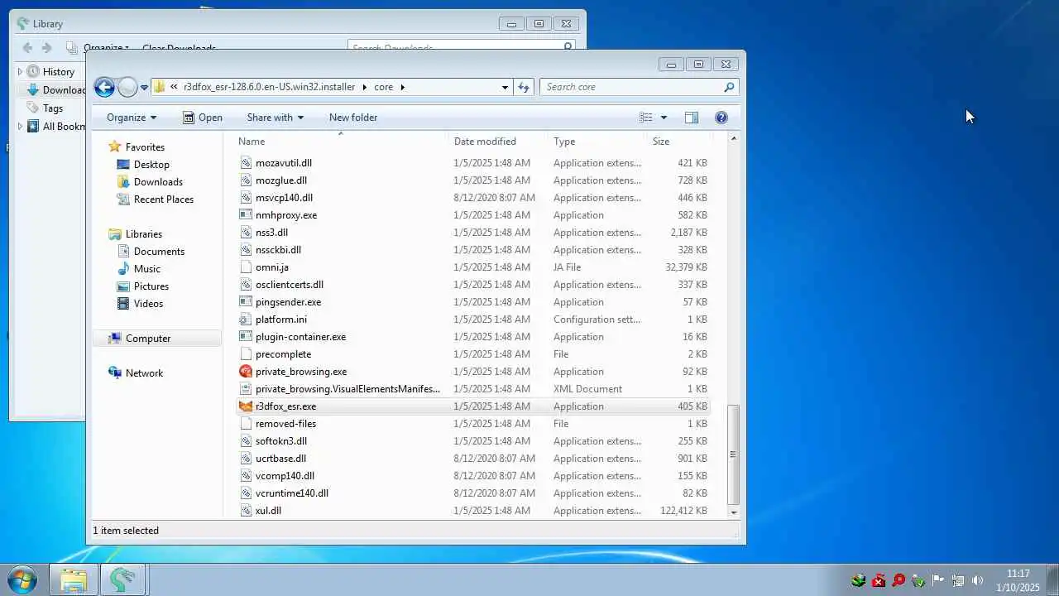Select the file named precomplete
The height and width of the screenshot is (596, 1059).
coord(283,354)
